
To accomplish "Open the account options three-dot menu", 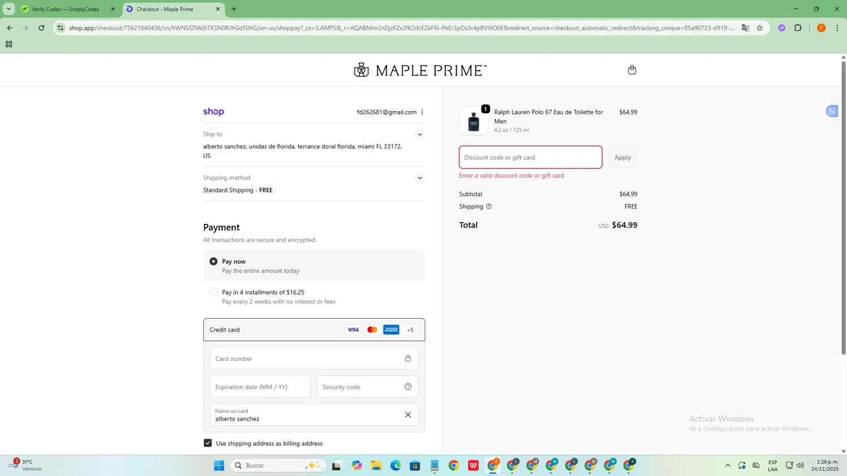I will point(422,112).
